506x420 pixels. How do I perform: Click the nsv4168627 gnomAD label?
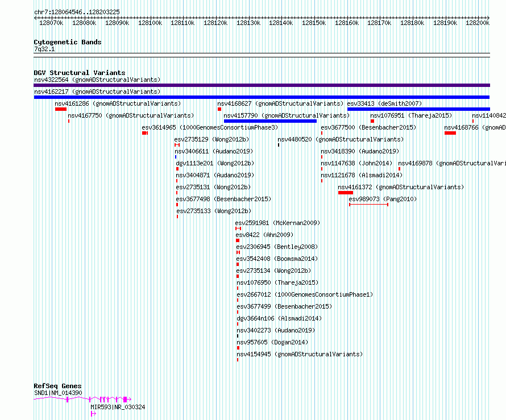pos(280,103)
